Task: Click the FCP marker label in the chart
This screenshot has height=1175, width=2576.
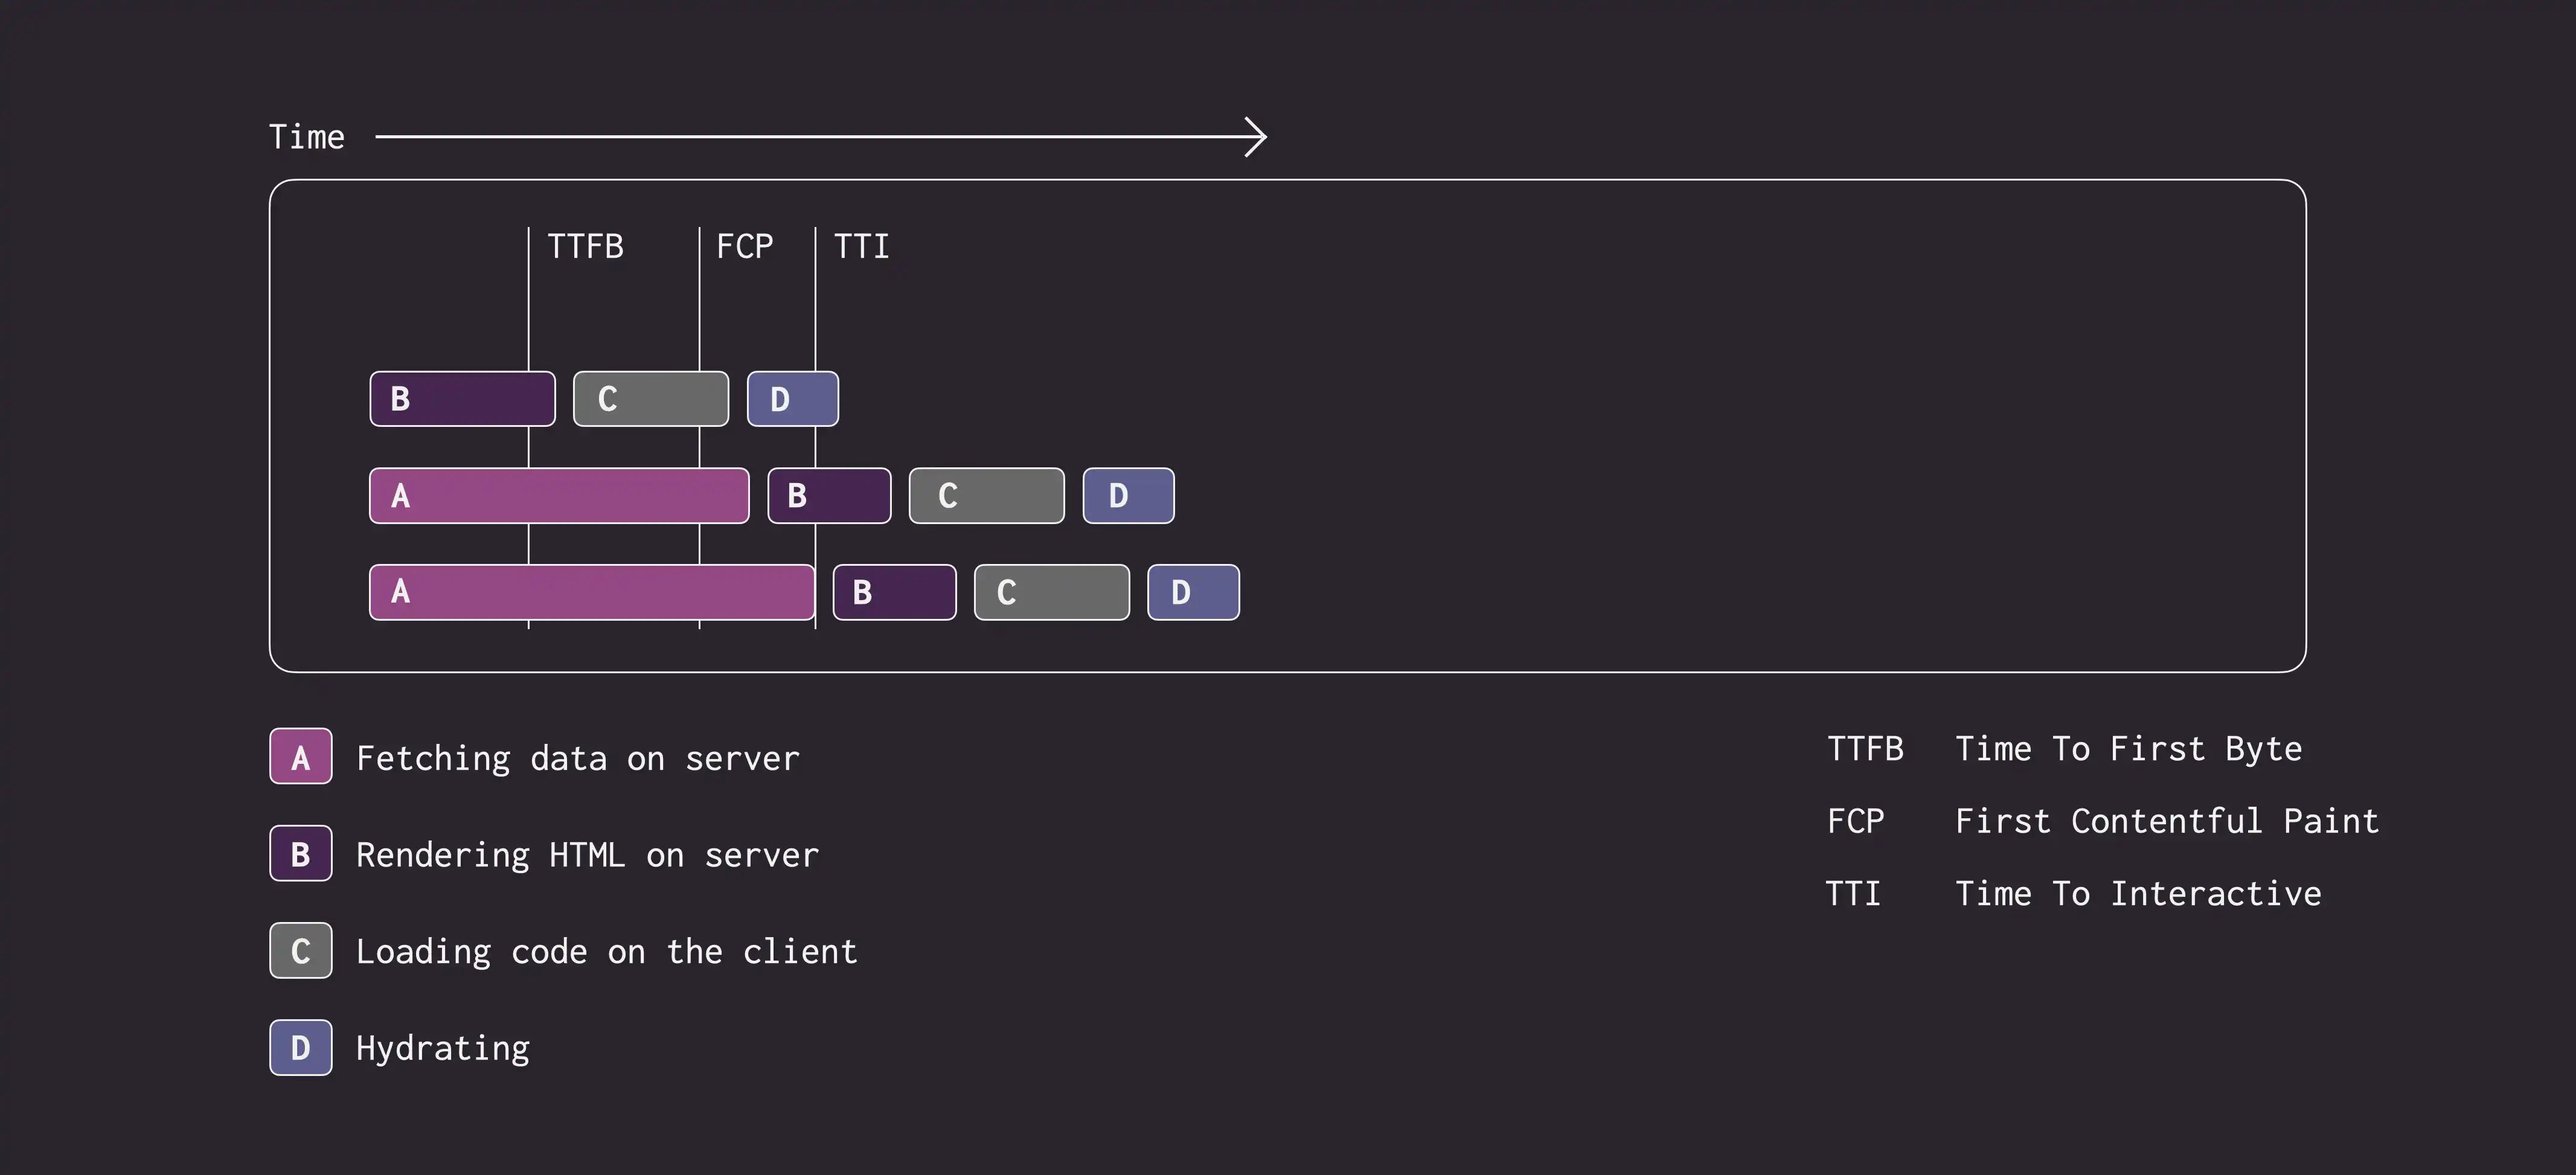Action: 745,247
